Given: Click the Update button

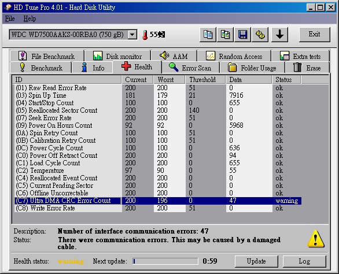Looking at the screenshot, I should pos(256,261).
